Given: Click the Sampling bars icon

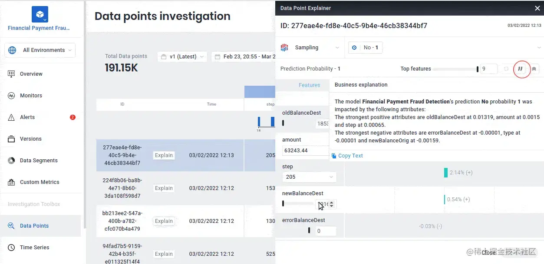Looking at the screenshot, I should click(284, 48).
